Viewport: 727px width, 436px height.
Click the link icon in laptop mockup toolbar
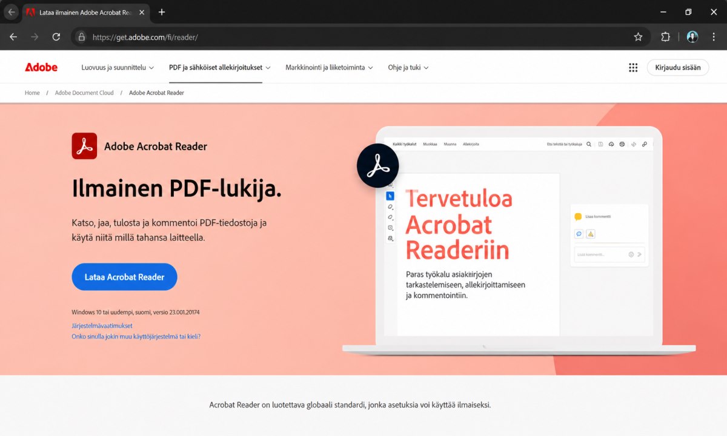[645, 144]
